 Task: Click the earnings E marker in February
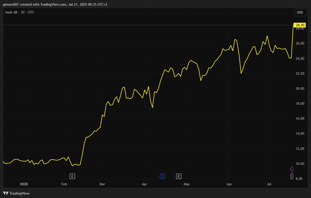[72, 176]
